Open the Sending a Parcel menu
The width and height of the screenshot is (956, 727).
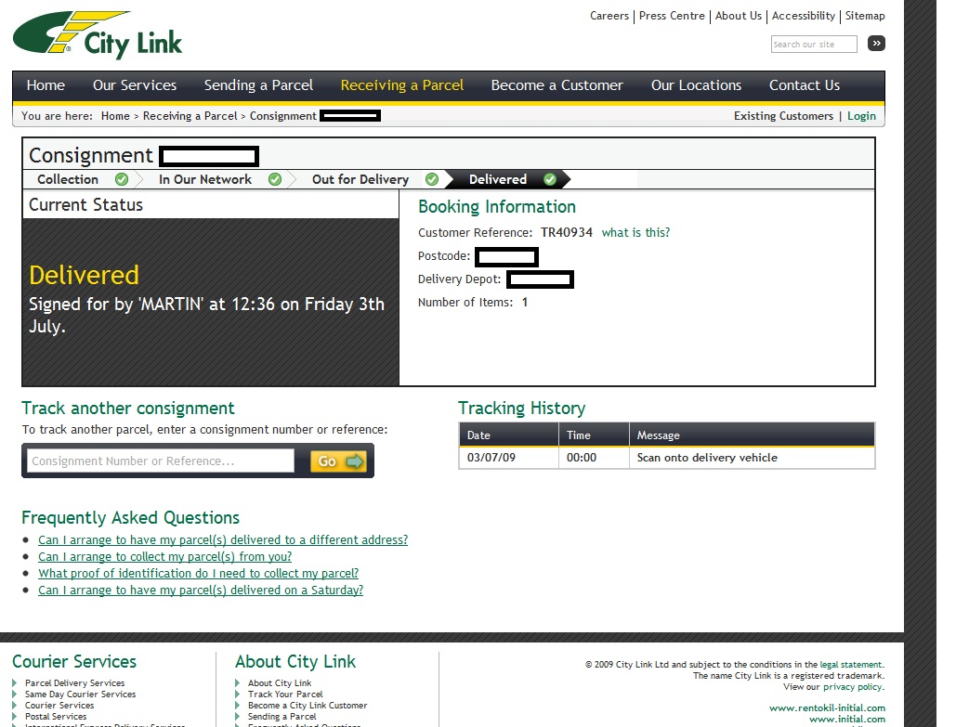click(258, 85)
